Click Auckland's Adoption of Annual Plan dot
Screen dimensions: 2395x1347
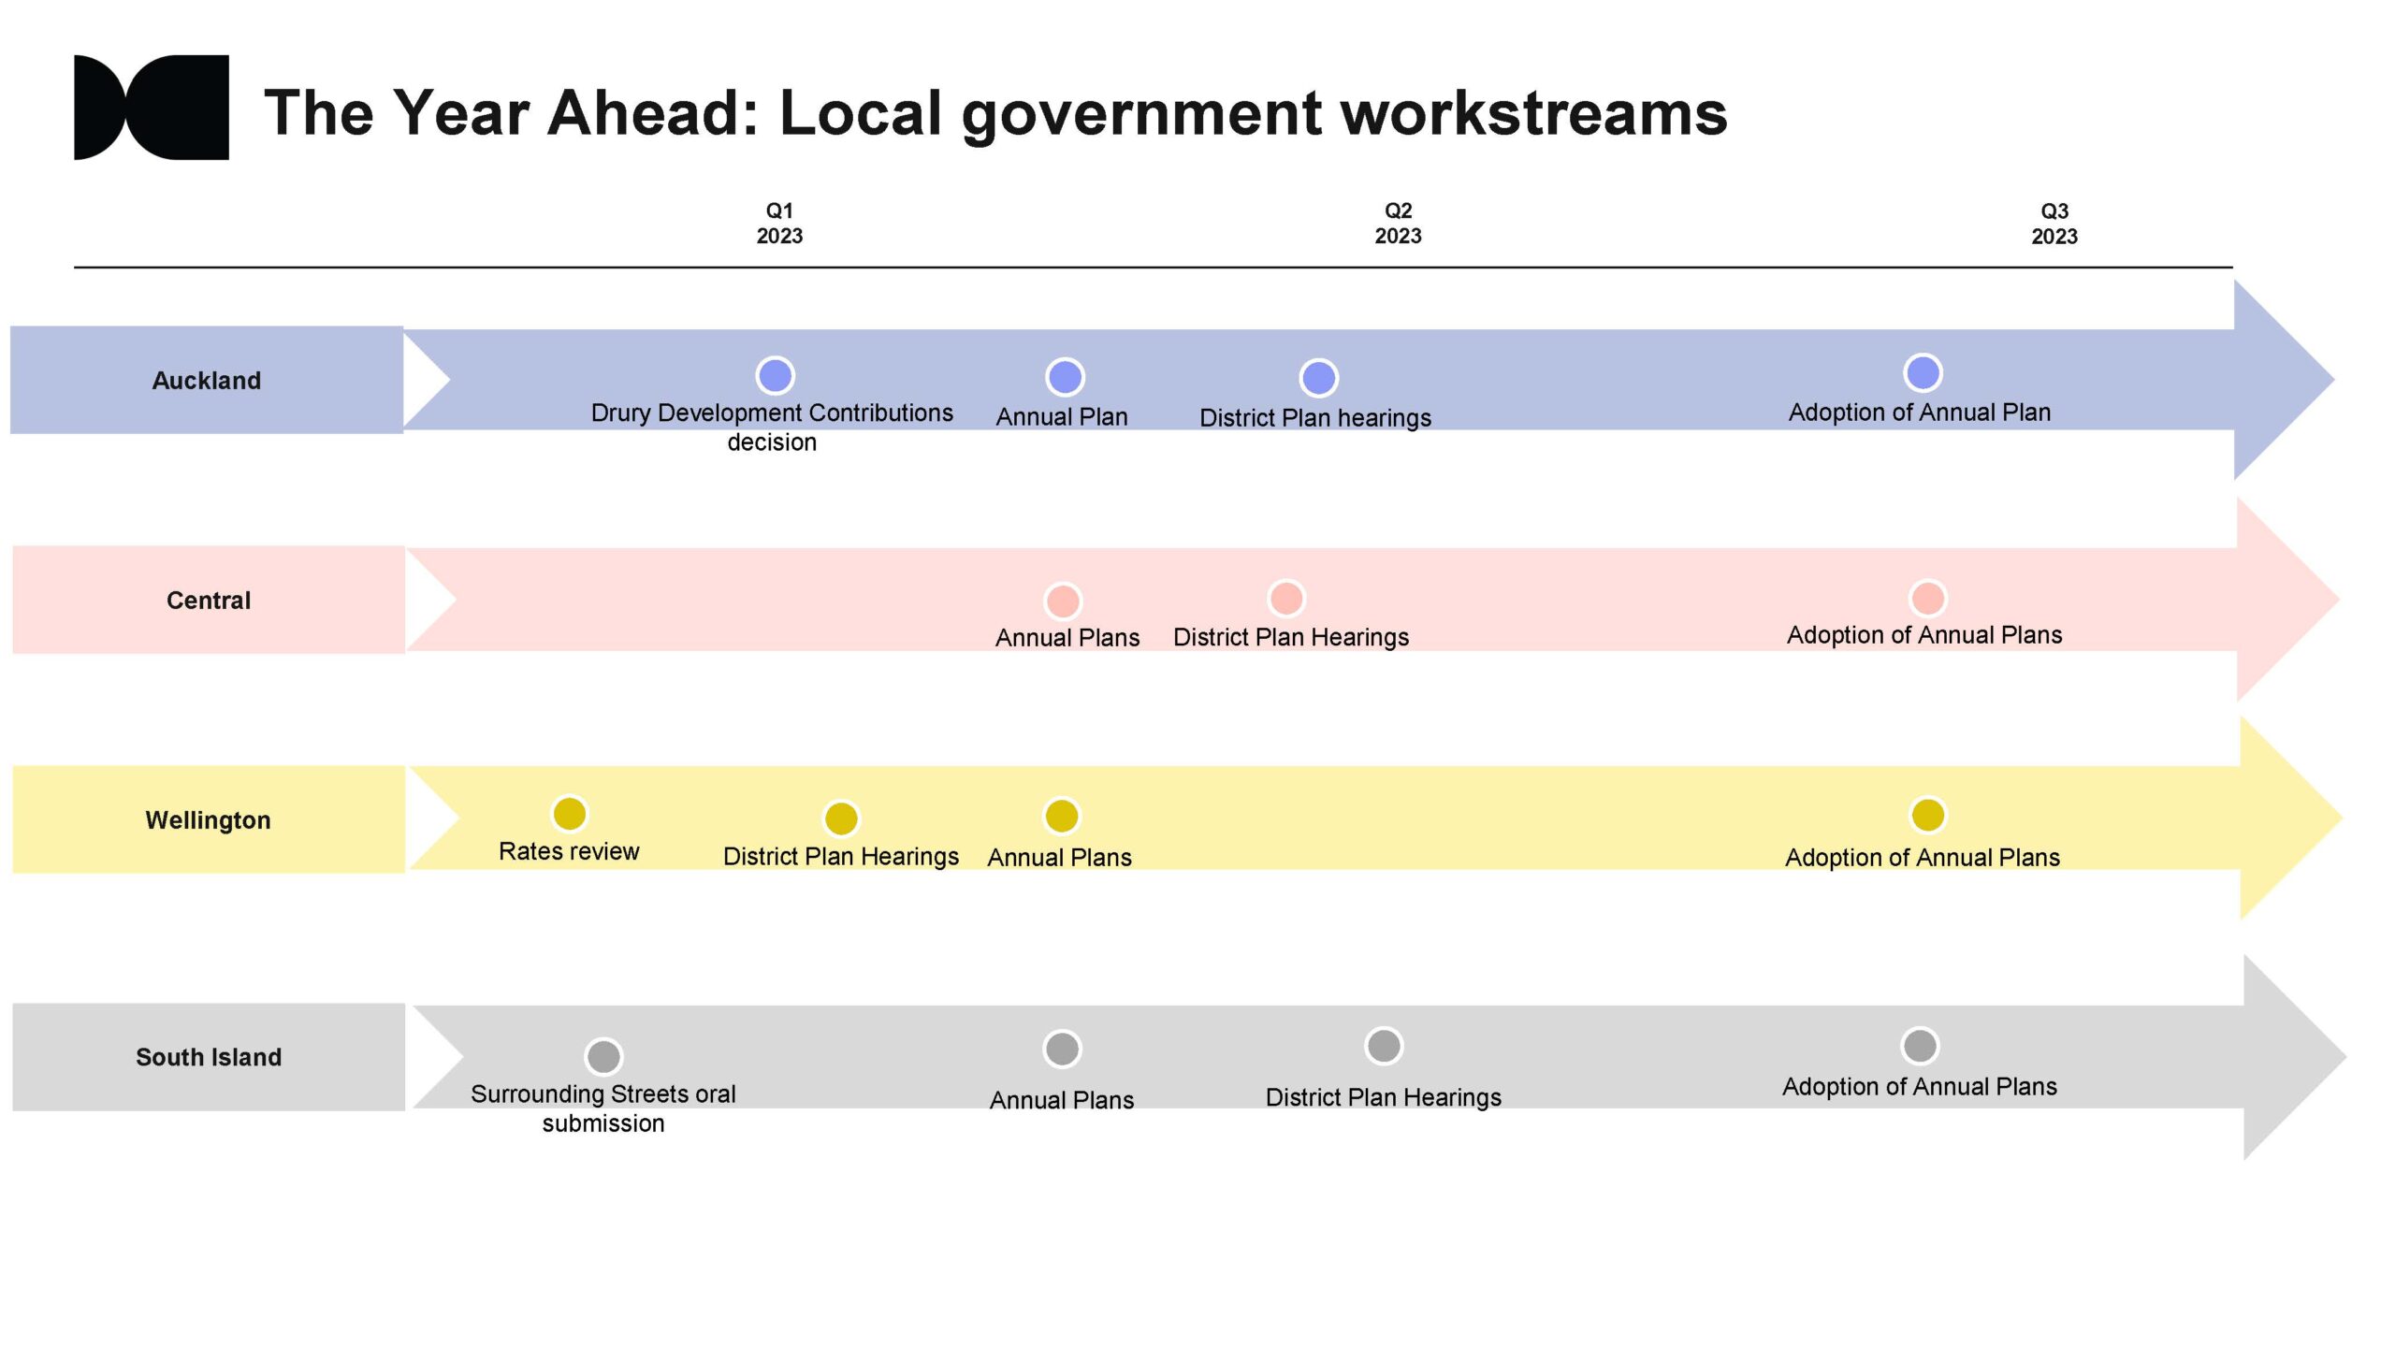1923,373
